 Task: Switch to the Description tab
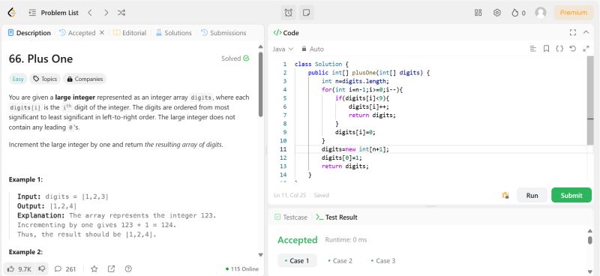click(29, 33)
